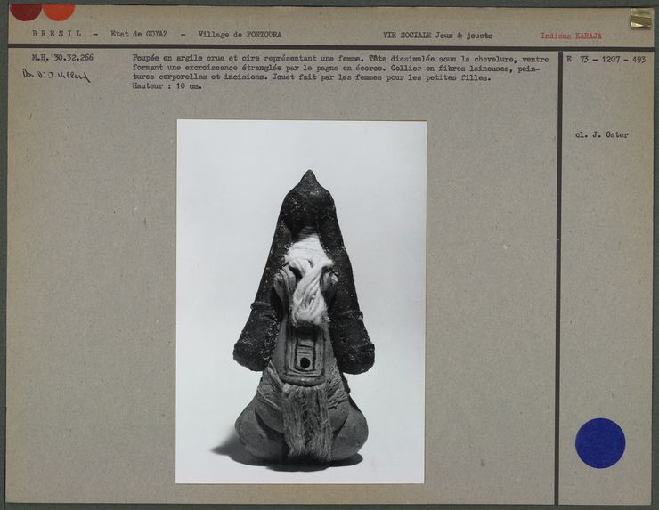Click the red 'Indiens KARAJA' label
The height and width of the screenshot is (510, 659).
click(571, 36)
